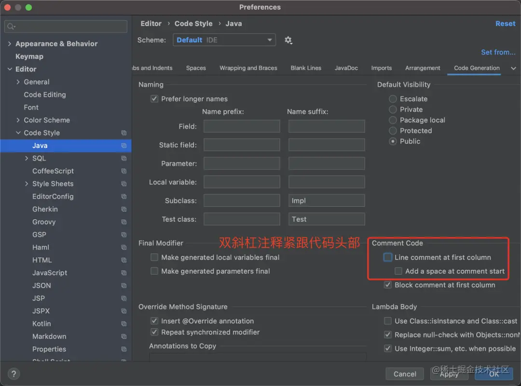Expand the General node

click(18, 82)
